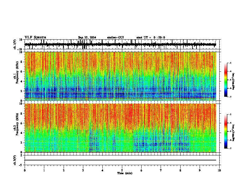Click the "-3" label on ch.1 colorbar
The height and width of the screenshot is (191, 247).
point(230,63)
